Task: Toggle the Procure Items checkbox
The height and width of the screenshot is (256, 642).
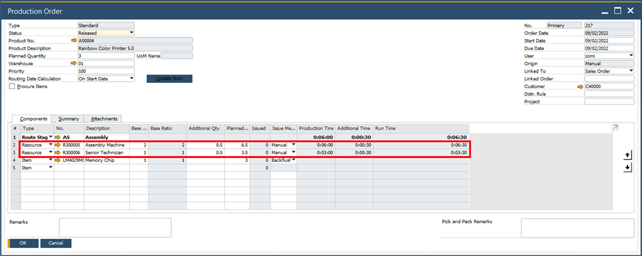Action: click(x=11, y=86)
